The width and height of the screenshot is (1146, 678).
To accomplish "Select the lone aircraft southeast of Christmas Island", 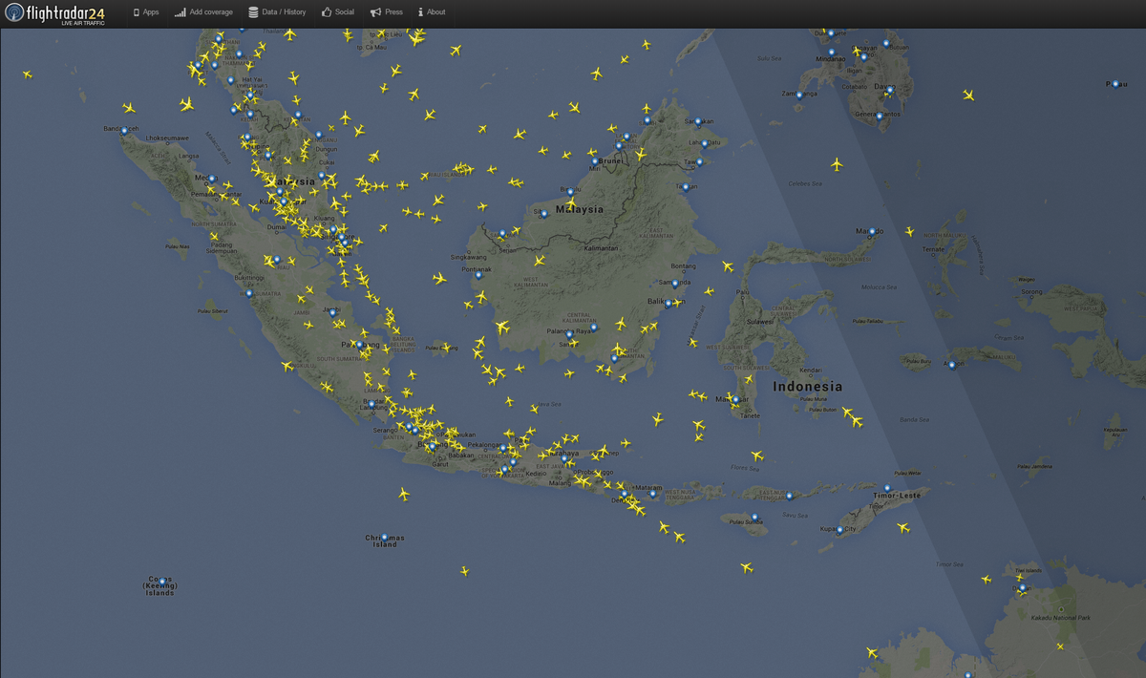I will tap(465, 571).
